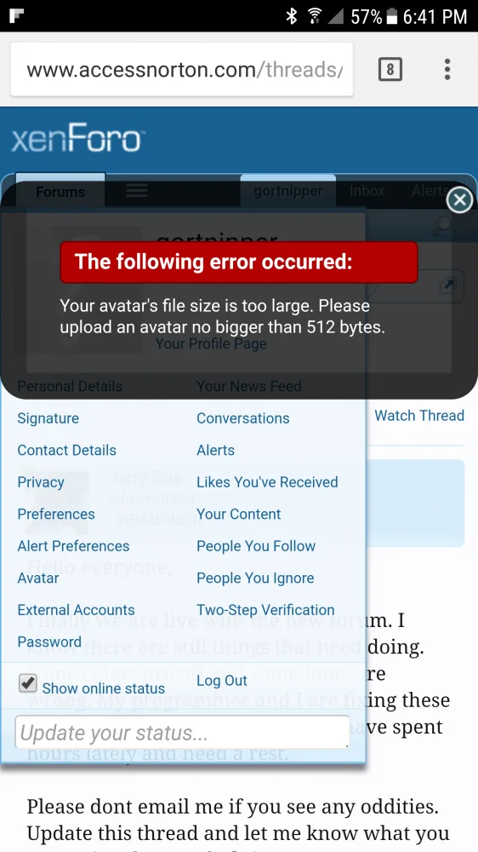
Task: Close the error overlay with X icon
Action: click(x=459, y=200)
